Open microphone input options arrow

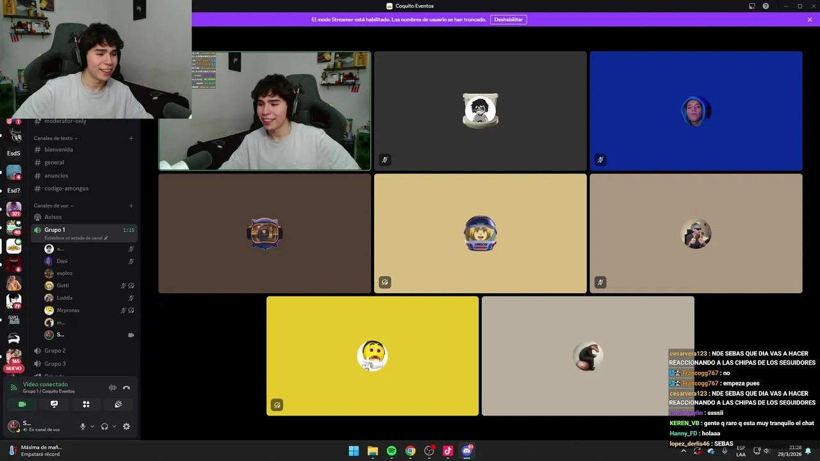[92, 426]
